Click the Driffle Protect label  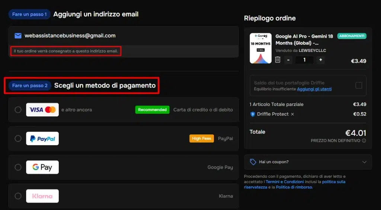(x=273, y=114)
